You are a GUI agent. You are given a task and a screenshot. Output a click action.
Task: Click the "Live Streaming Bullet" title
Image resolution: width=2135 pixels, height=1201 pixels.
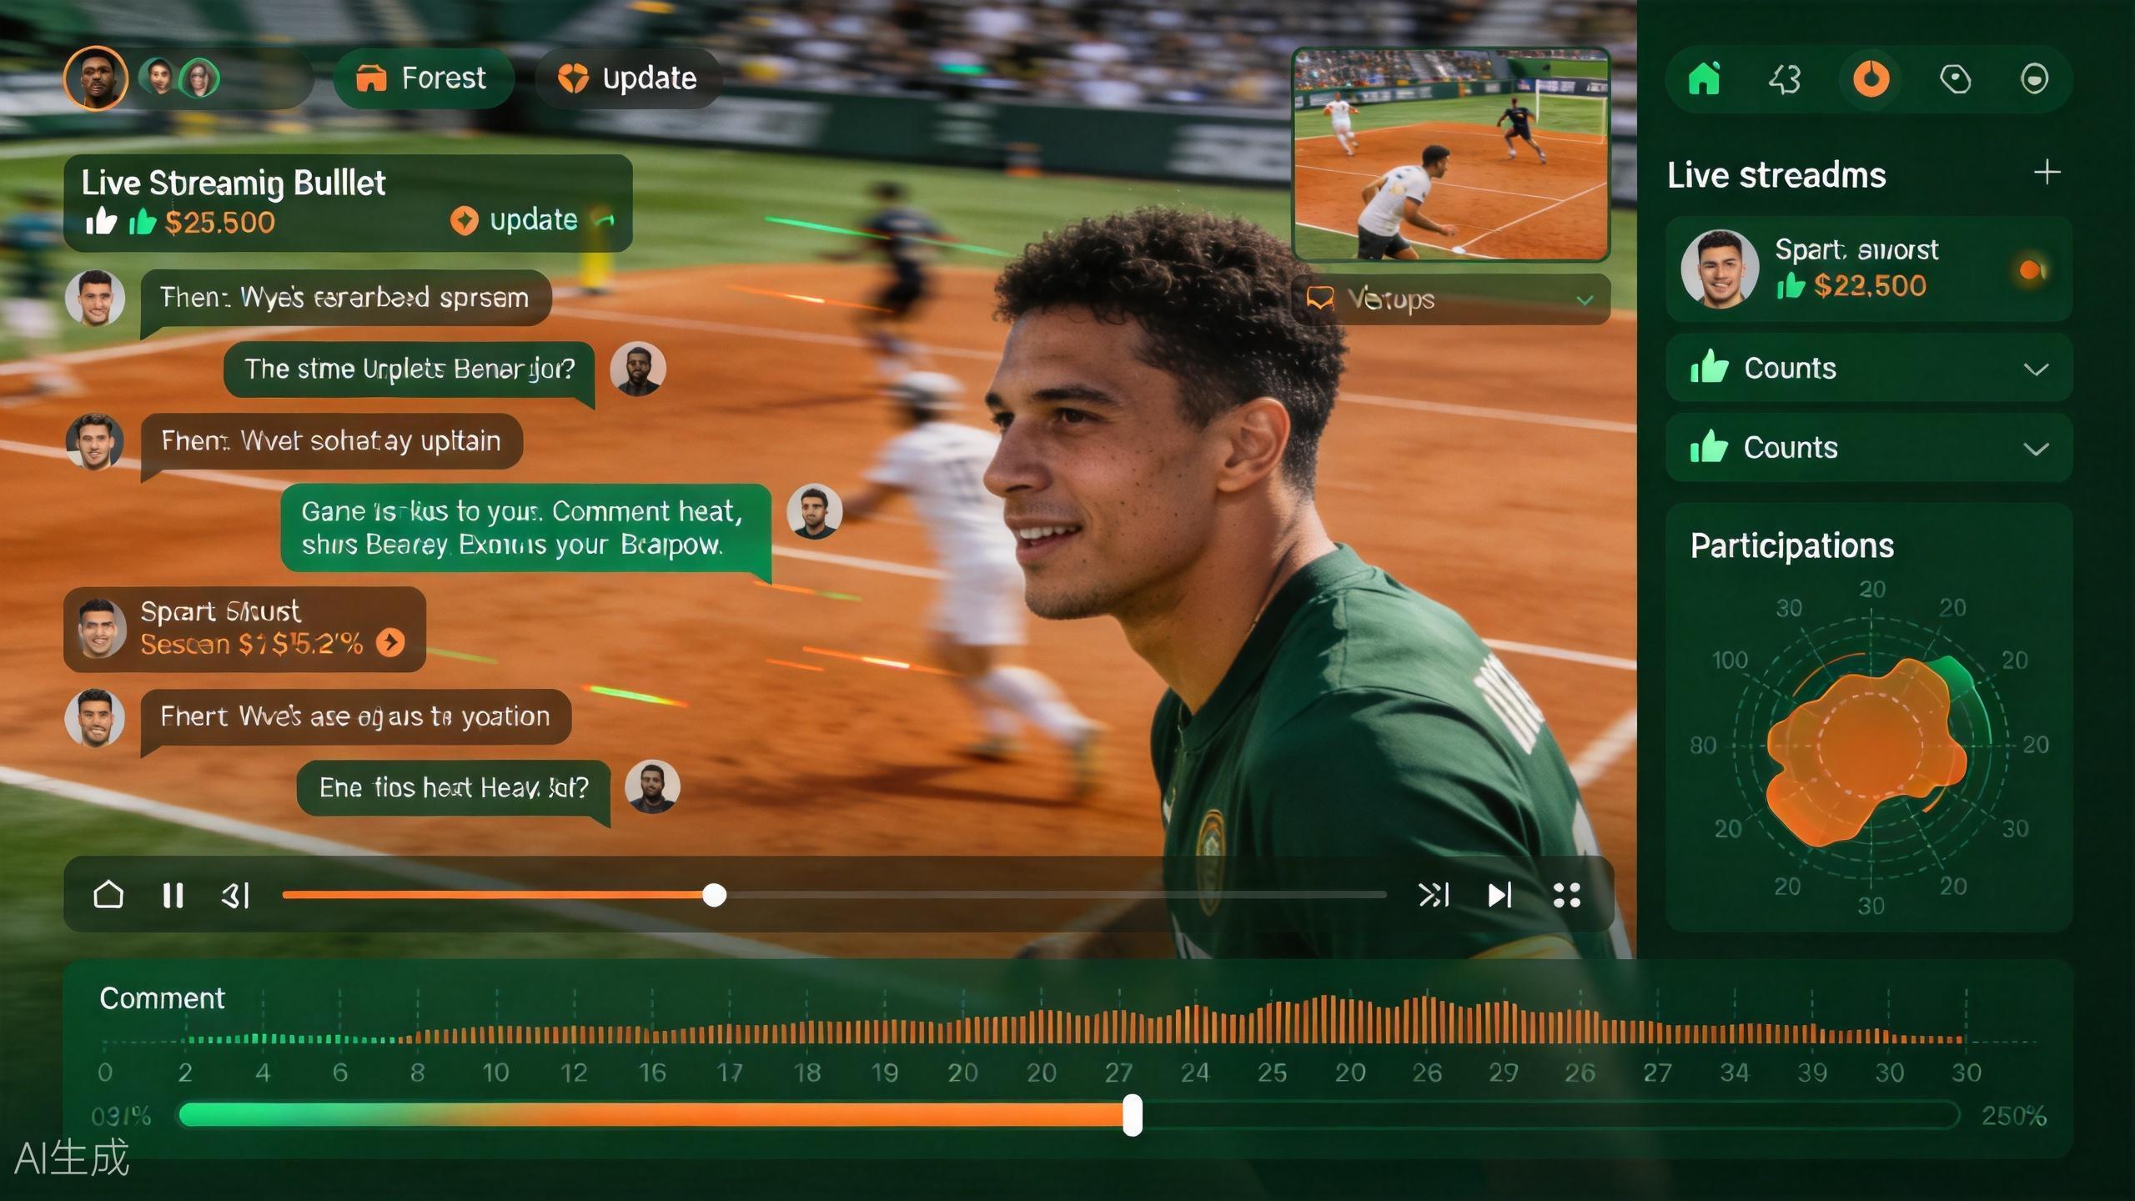[x=234, y=183]
